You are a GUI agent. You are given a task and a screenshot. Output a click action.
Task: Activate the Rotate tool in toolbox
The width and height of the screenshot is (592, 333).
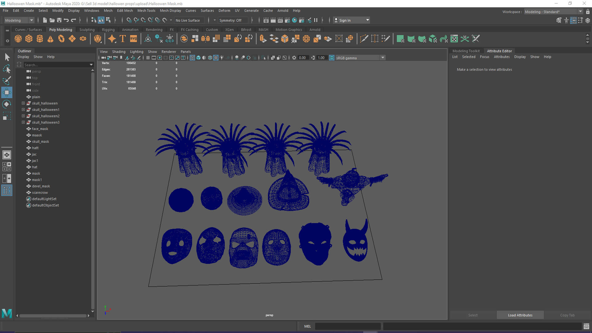7,104
